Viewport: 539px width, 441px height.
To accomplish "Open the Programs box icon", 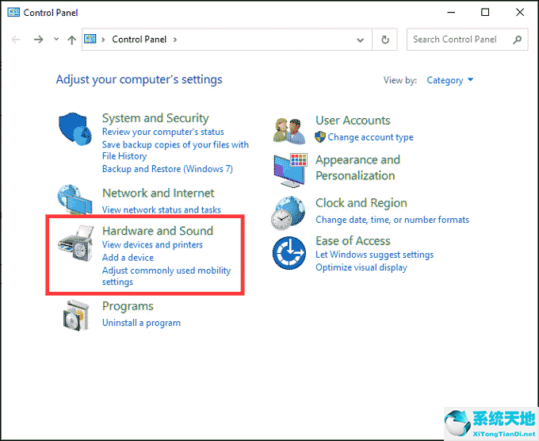I will 78,315.
